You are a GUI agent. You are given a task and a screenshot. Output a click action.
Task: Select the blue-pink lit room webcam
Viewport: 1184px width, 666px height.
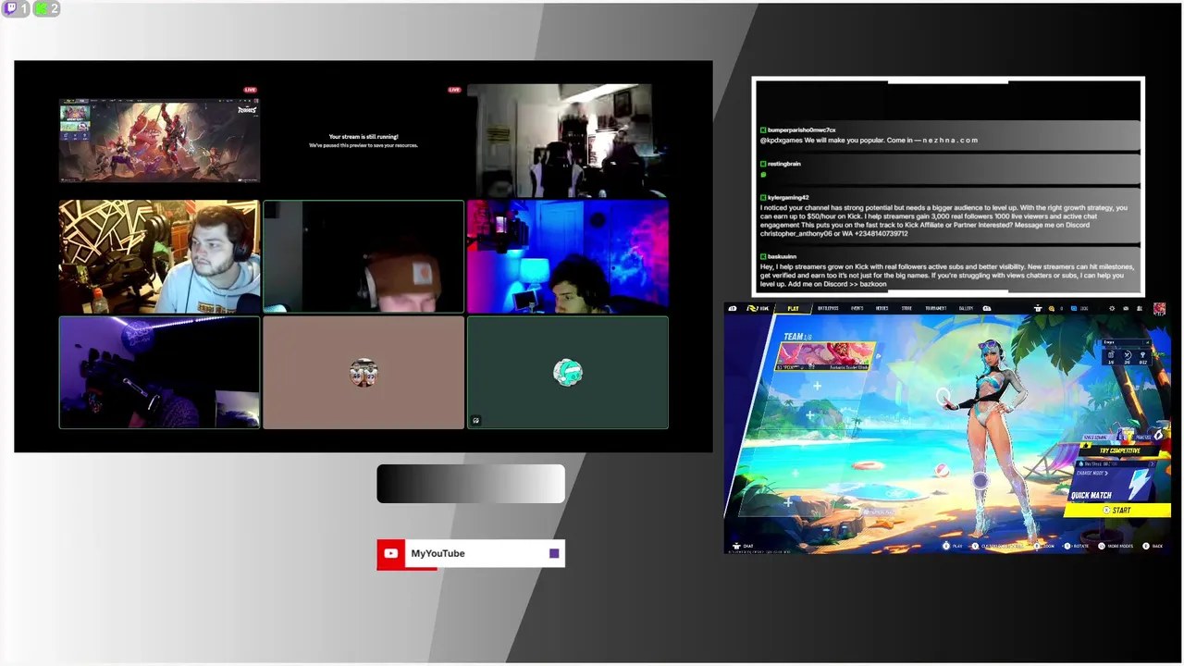point(567,256)
